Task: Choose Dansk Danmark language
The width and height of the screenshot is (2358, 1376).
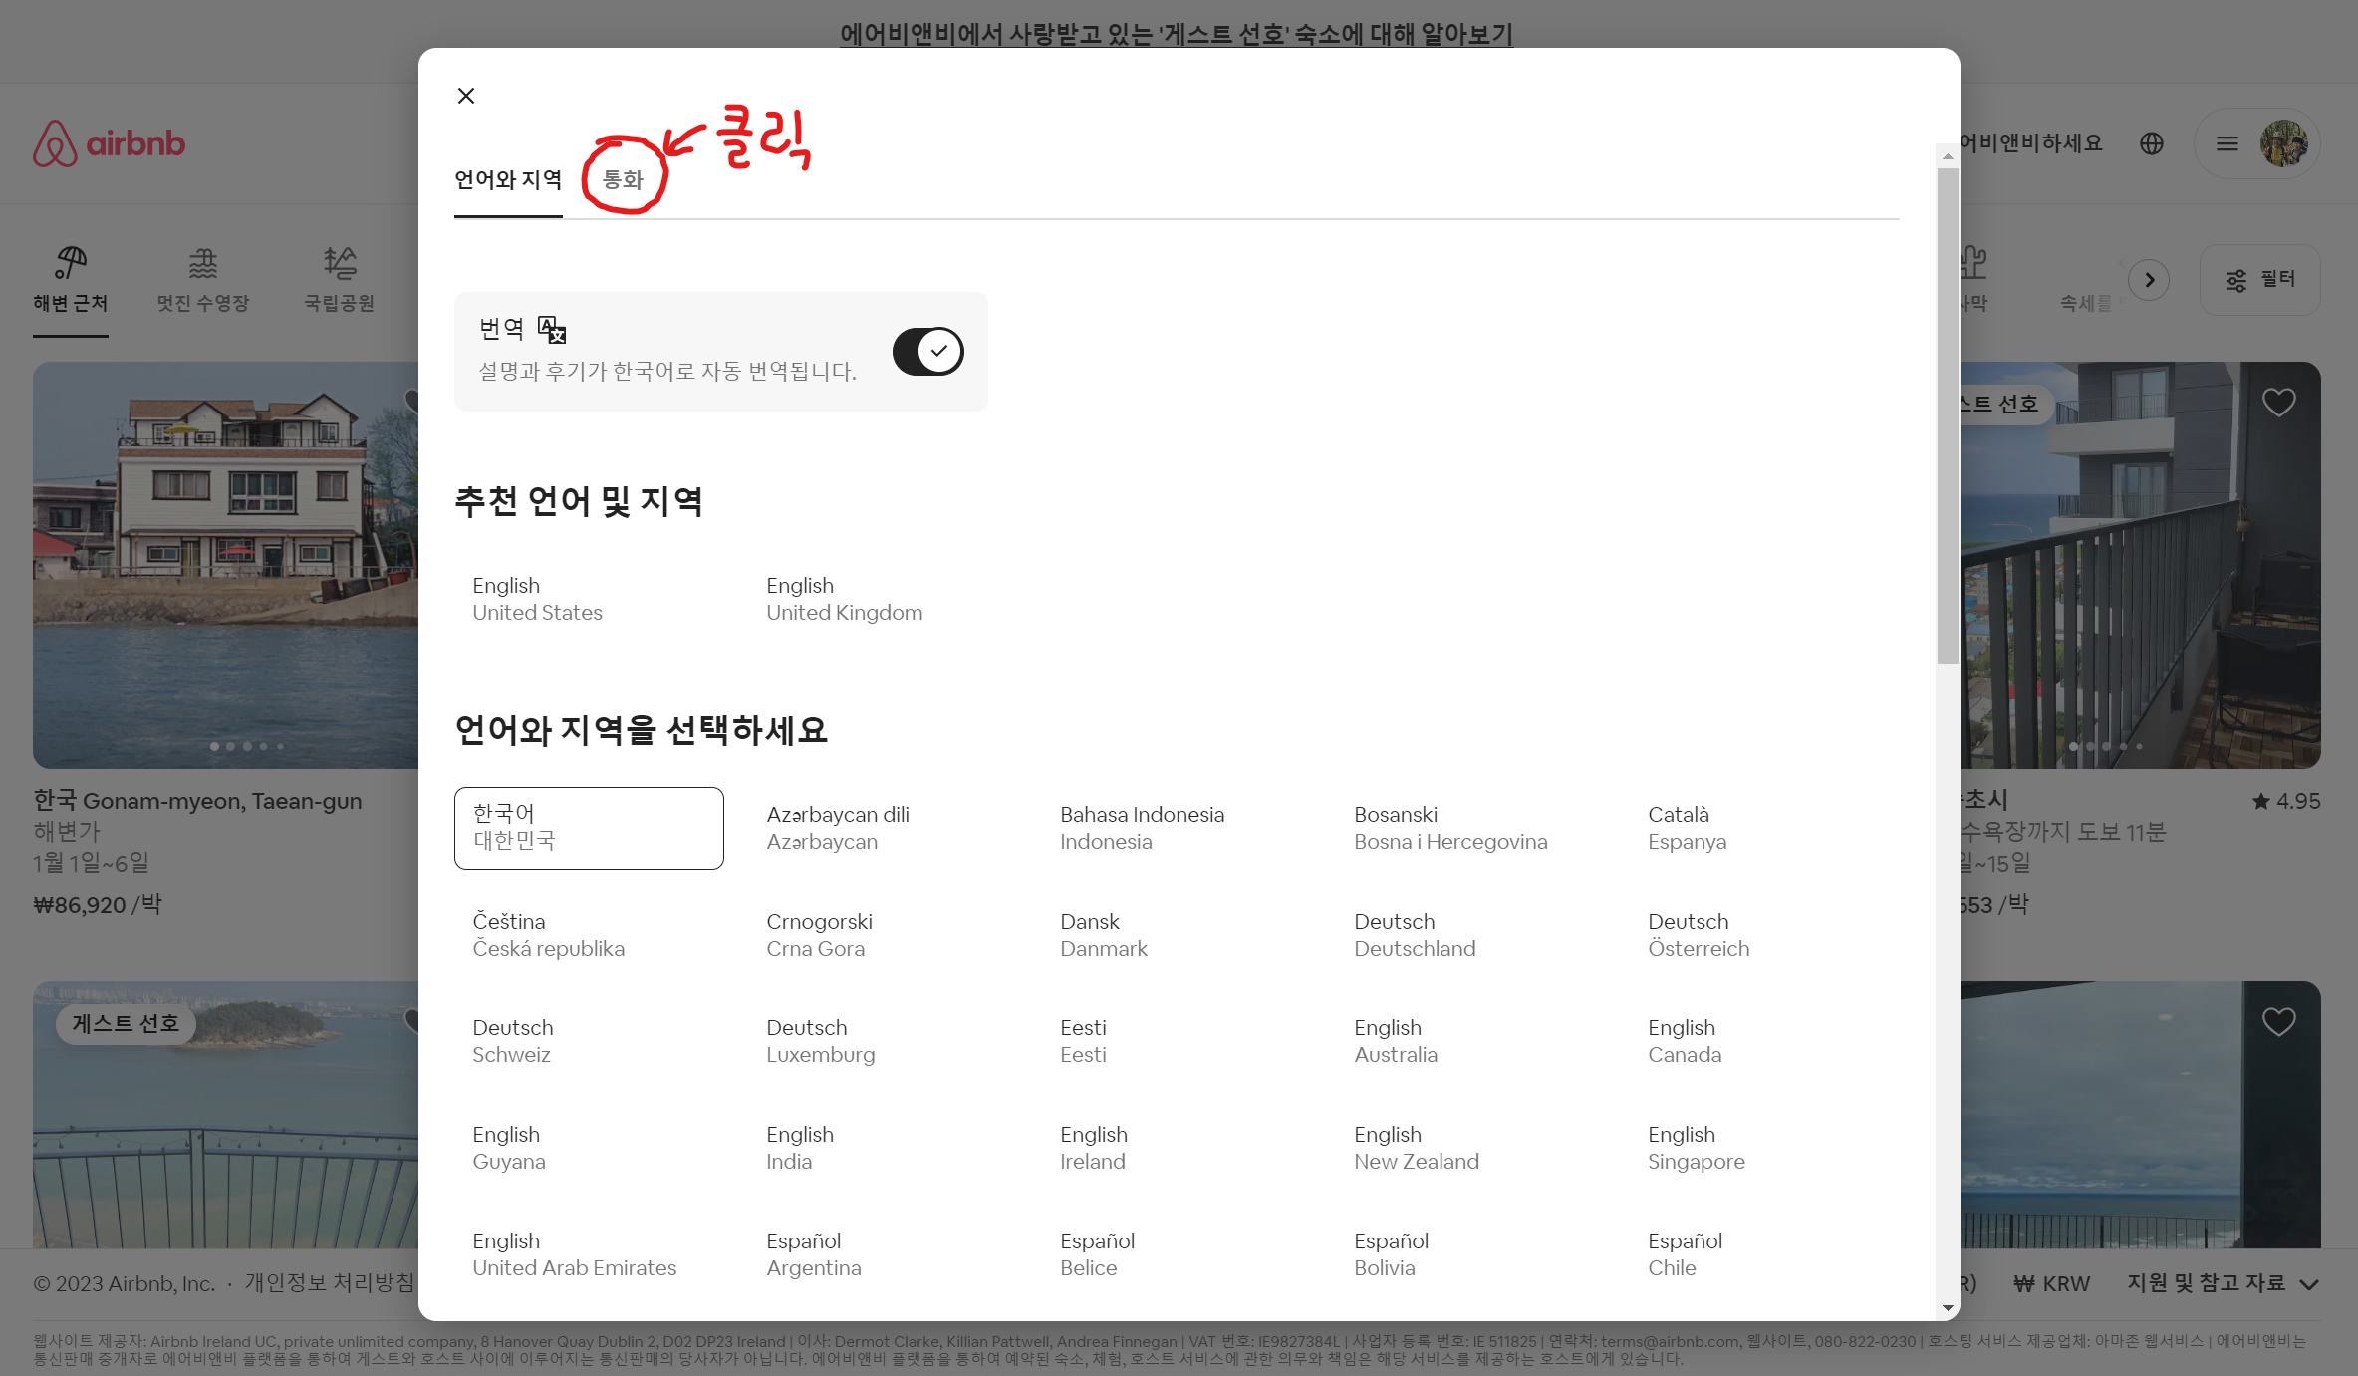Action: pyautogui.click(x=1177, y=935)
